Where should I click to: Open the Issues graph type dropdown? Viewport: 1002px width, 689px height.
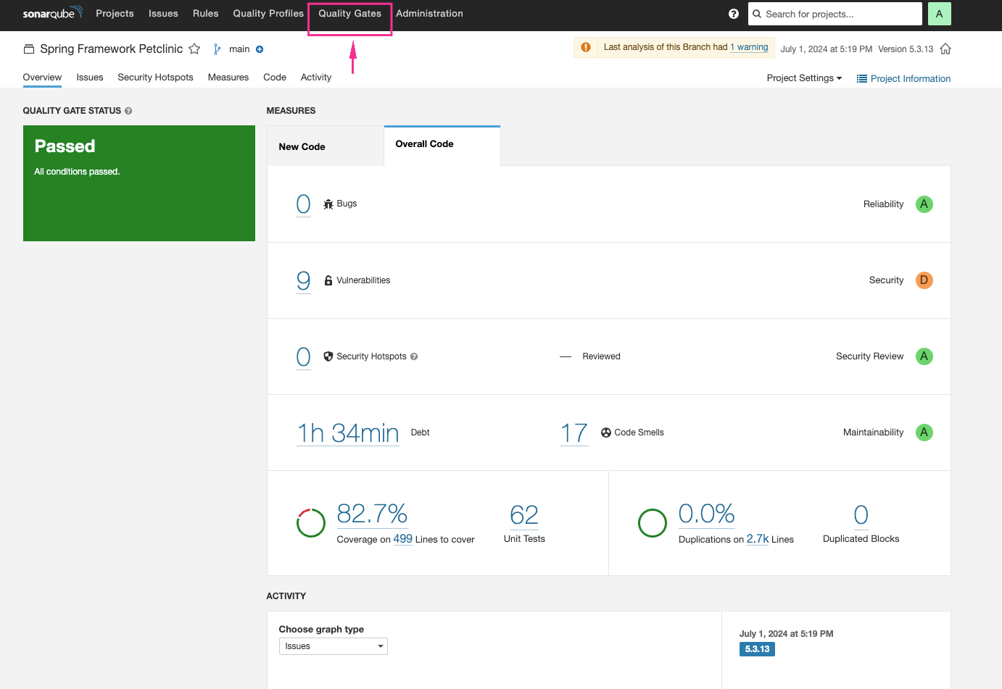[333, 646]
